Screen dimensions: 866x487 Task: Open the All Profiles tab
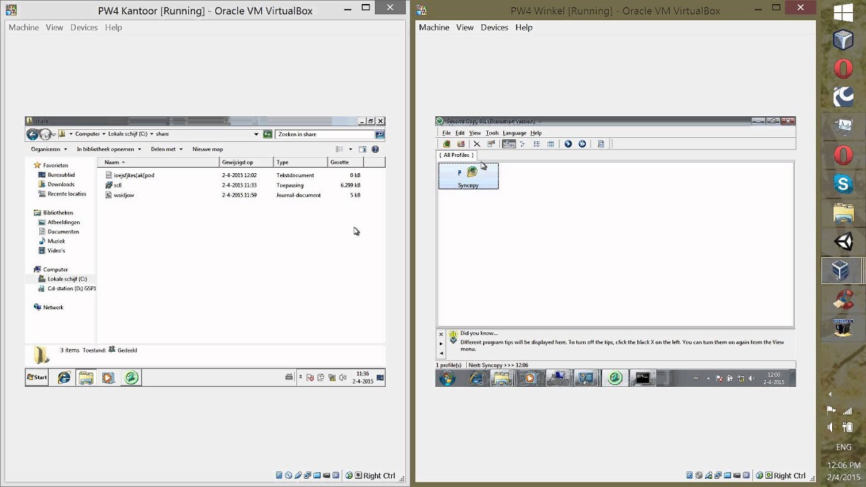tap(457, 155)
